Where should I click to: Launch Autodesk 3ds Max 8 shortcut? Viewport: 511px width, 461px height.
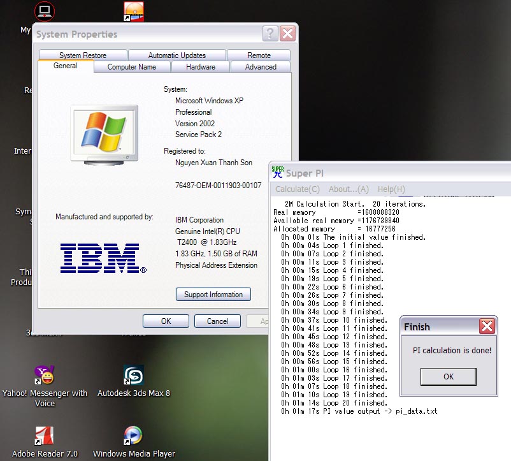click(x=134, y=375)
